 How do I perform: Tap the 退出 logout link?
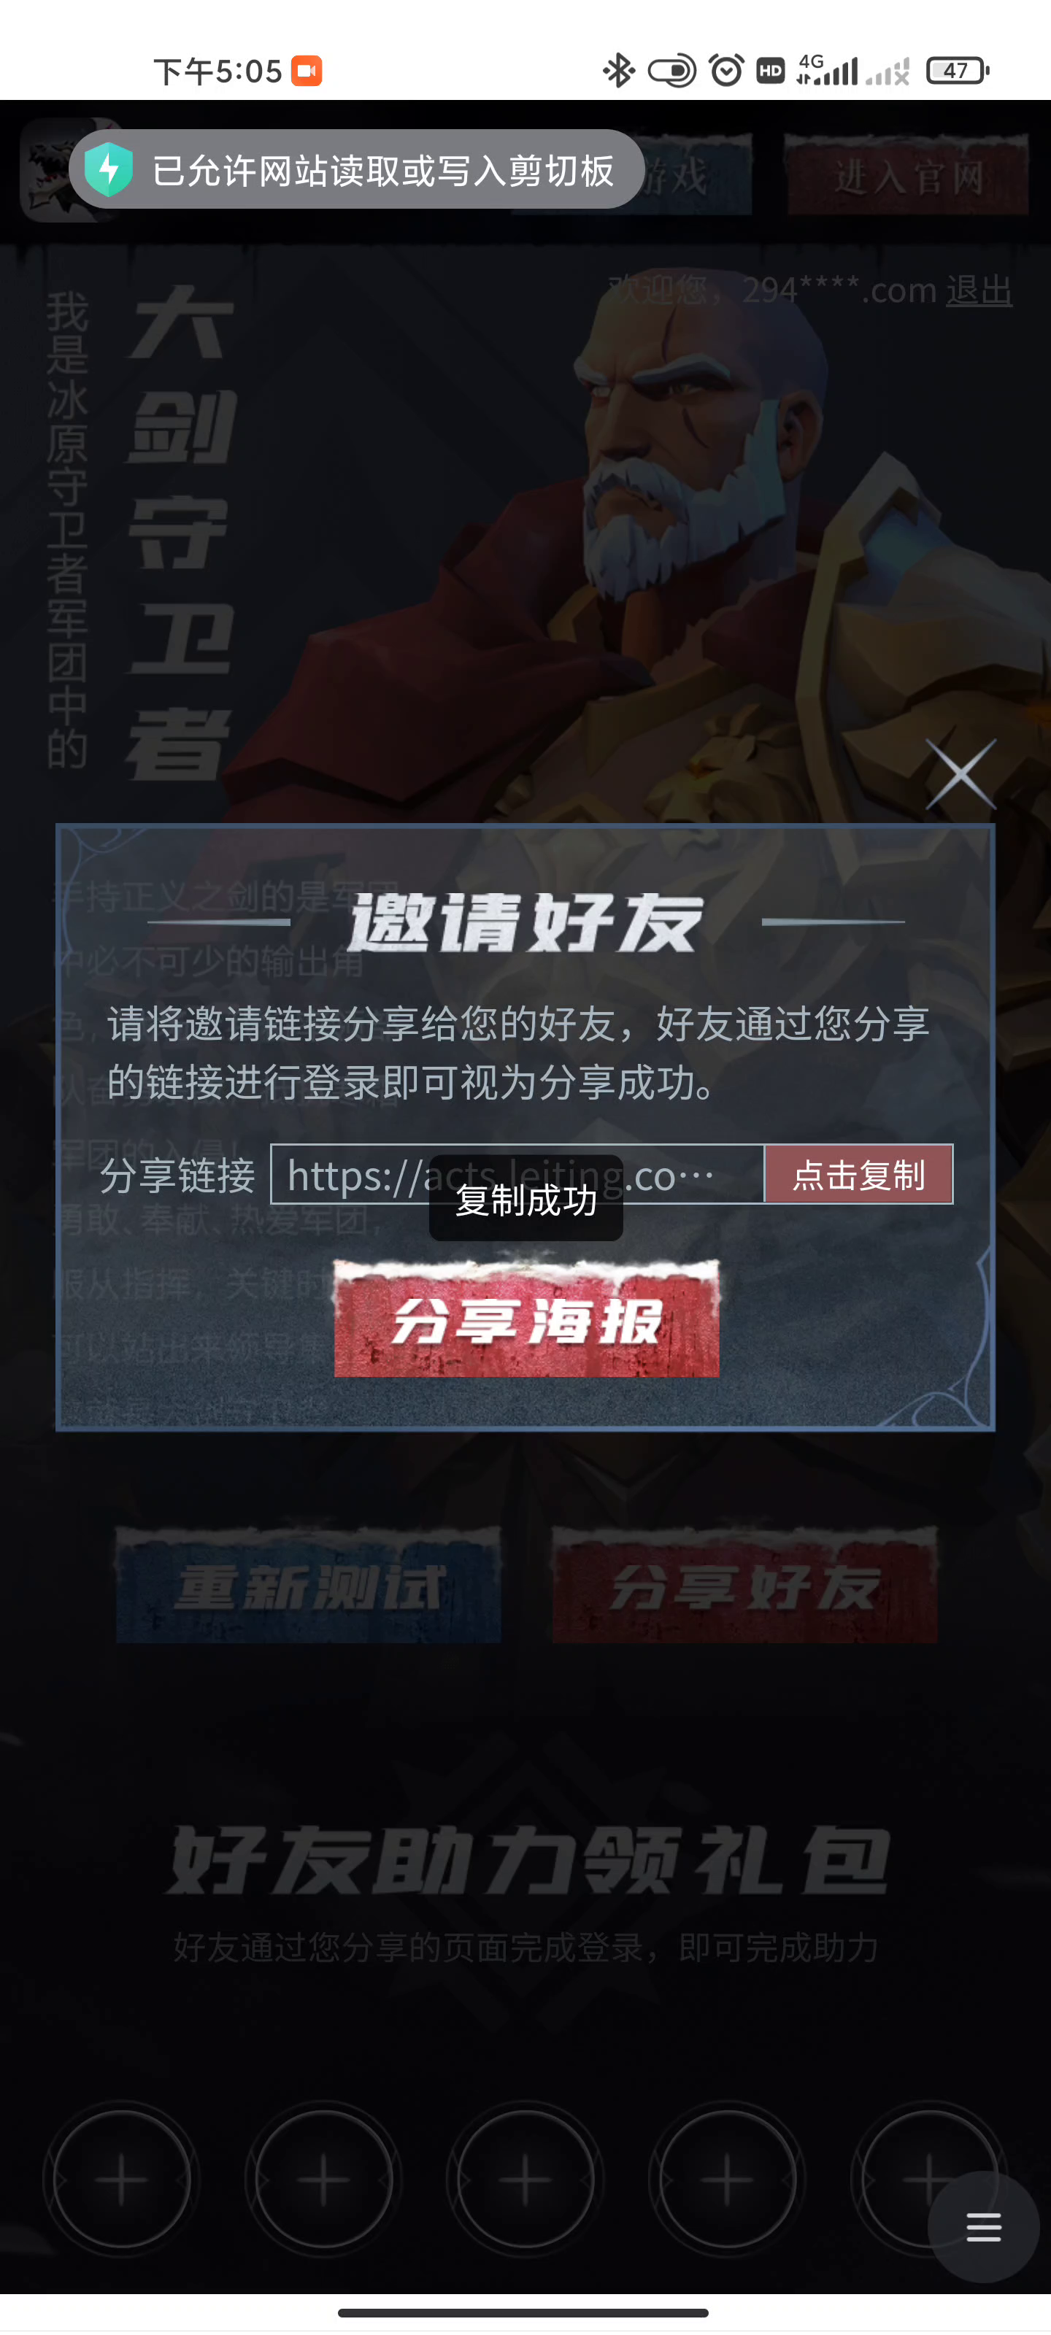click(x=979, y=290)
